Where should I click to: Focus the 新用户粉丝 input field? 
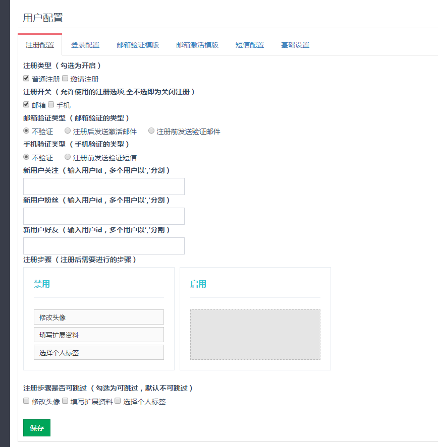pos(104,216)
